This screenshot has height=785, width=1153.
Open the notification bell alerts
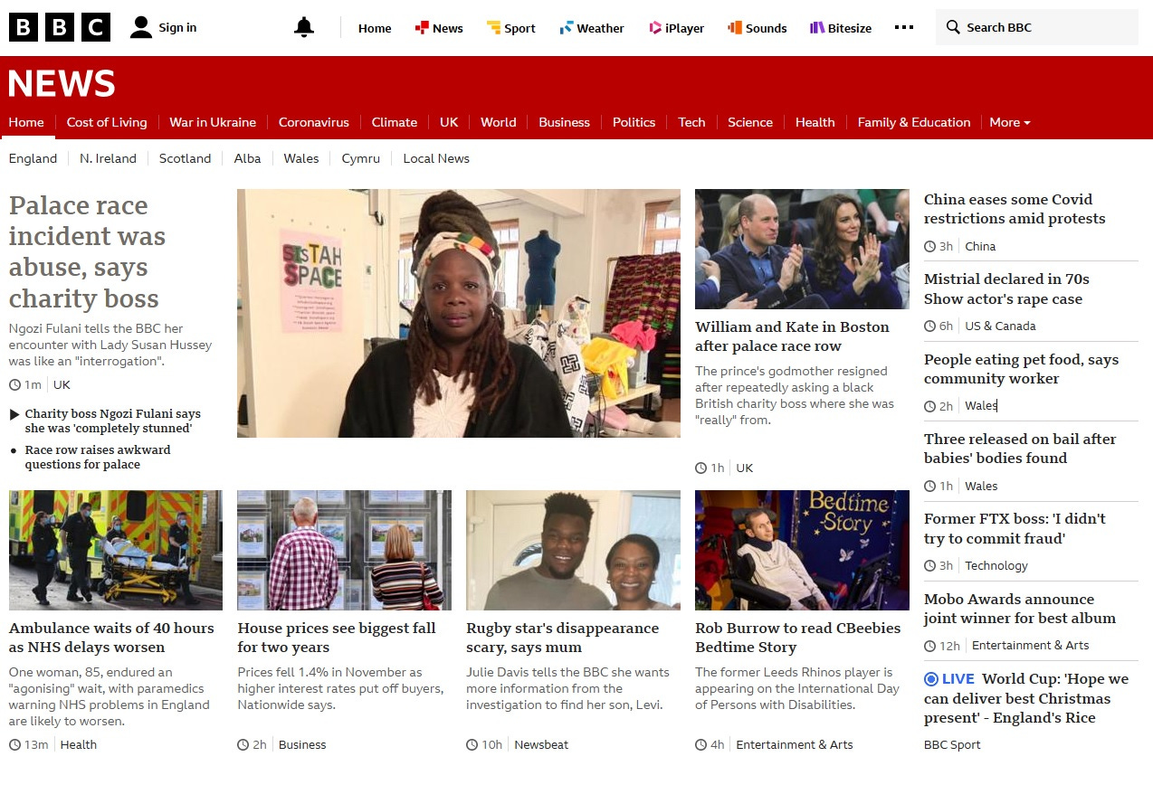(304, 27)
